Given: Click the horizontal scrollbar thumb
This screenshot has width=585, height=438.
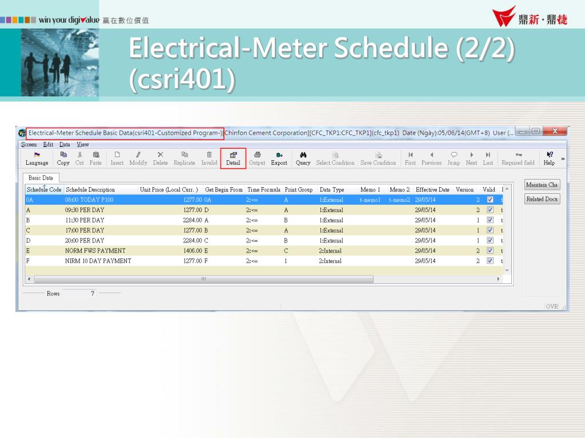Looking at the screenshot, I should [204, 279].
